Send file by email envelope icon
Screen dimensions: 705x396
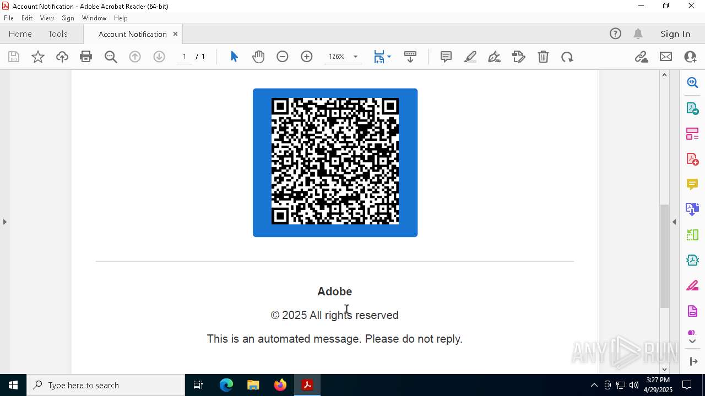[666, 57]
